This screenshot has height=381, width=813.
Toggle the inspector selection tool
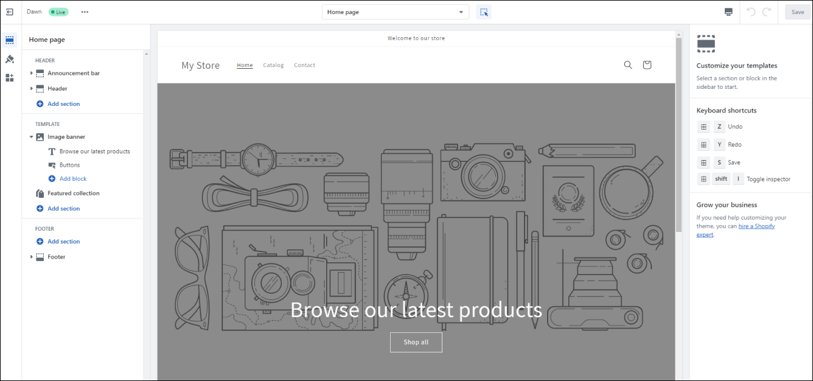[484, 12]
